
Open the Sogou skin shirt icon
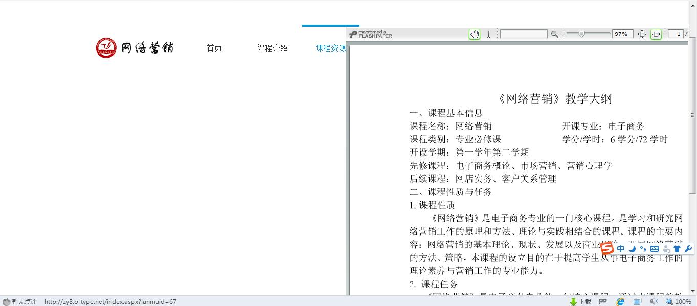click(x=677, y=249)
